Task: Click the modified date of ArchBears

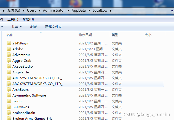Action: pyautogui.click(x=93, y=89)
